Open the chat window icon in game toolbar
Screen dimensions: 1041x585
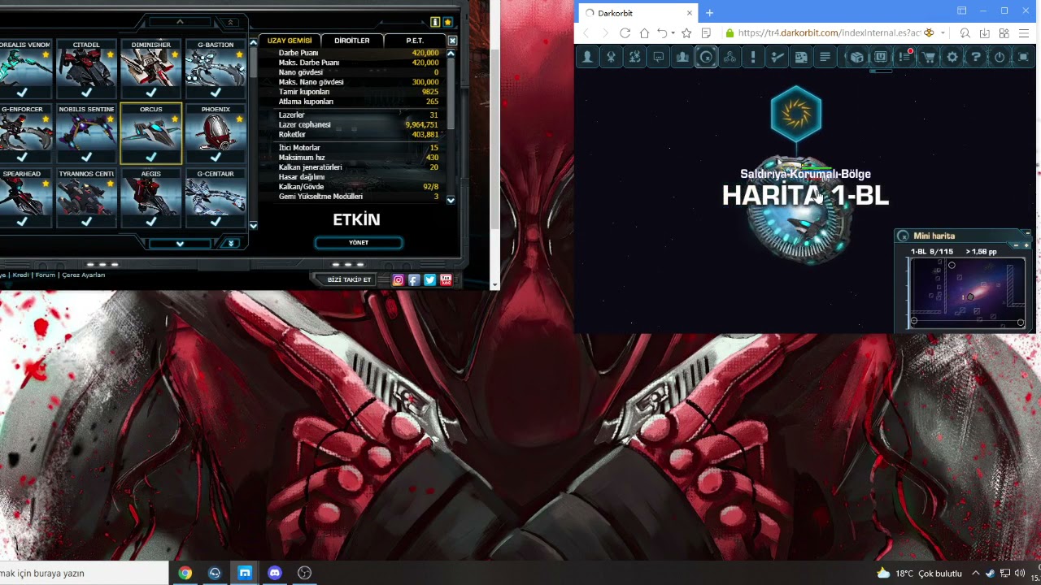coord(659,57)
